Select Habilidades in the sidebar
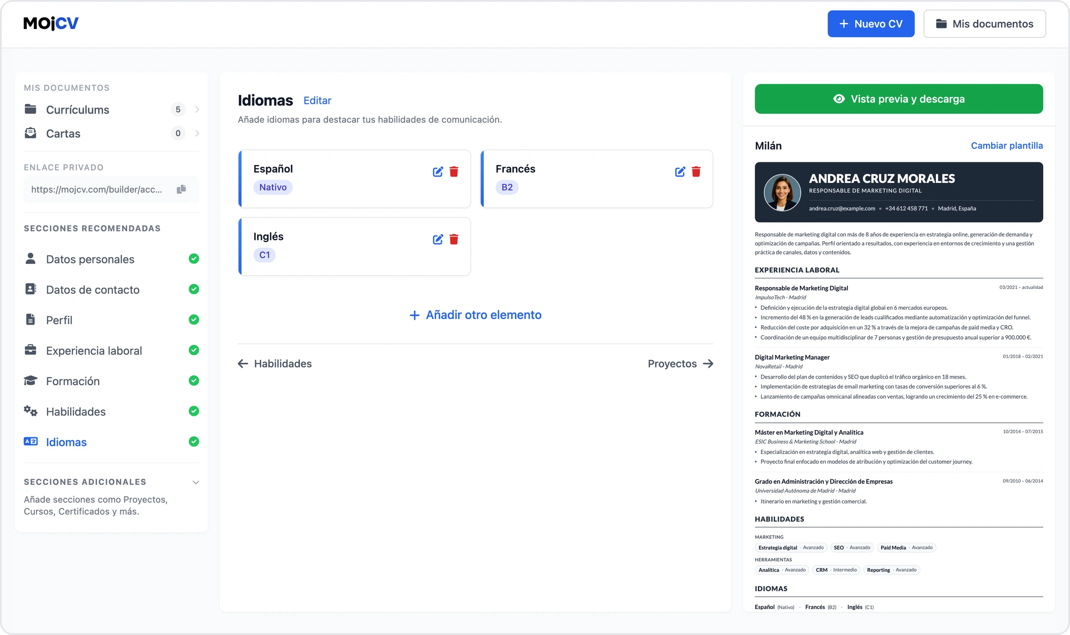The height and width of the screenshot is (635, 1070). tap(111, 412)
